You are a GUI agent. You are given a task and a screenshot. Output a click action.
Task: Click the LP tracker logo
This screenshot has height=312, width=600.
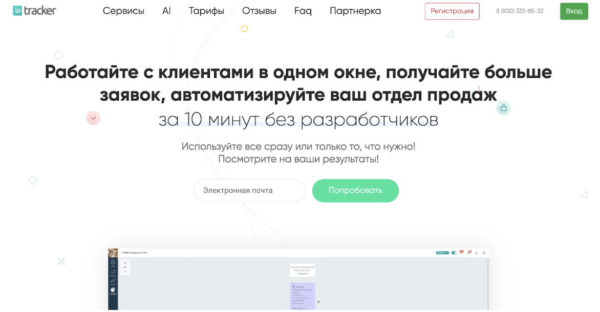pyautogui.click(x=34, y=11)
